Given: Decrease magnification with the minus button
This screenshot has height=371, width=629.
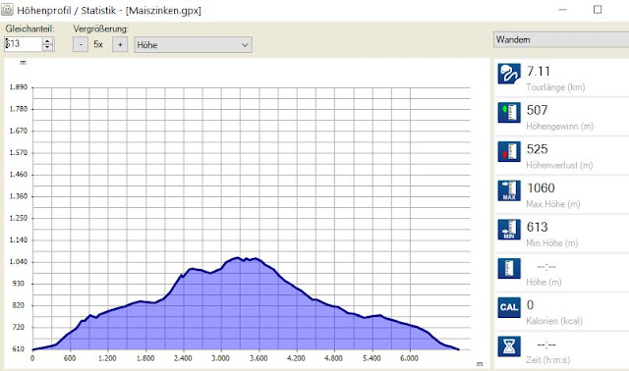Looking at the screenshot, I should point(81,44).
